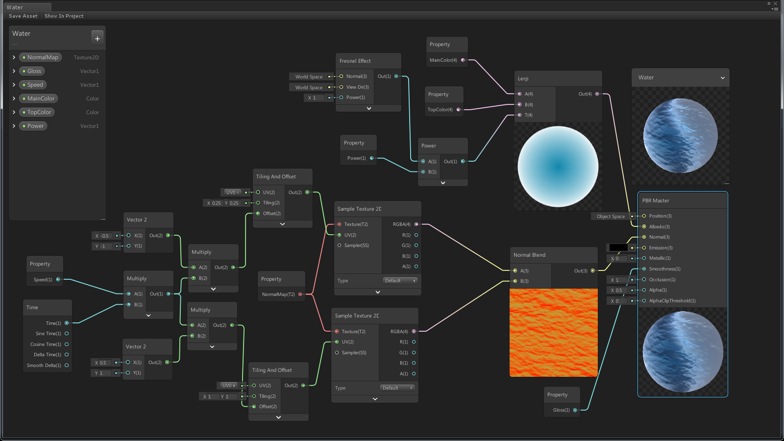Click upper Sample Texture RGBA(4) output port
This screenshot has height=441, width=784.
coord(416,224)
